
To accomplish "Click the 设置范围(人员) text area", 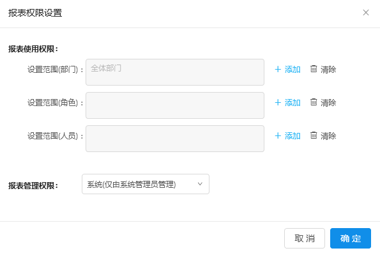I will tap(175, 139).
